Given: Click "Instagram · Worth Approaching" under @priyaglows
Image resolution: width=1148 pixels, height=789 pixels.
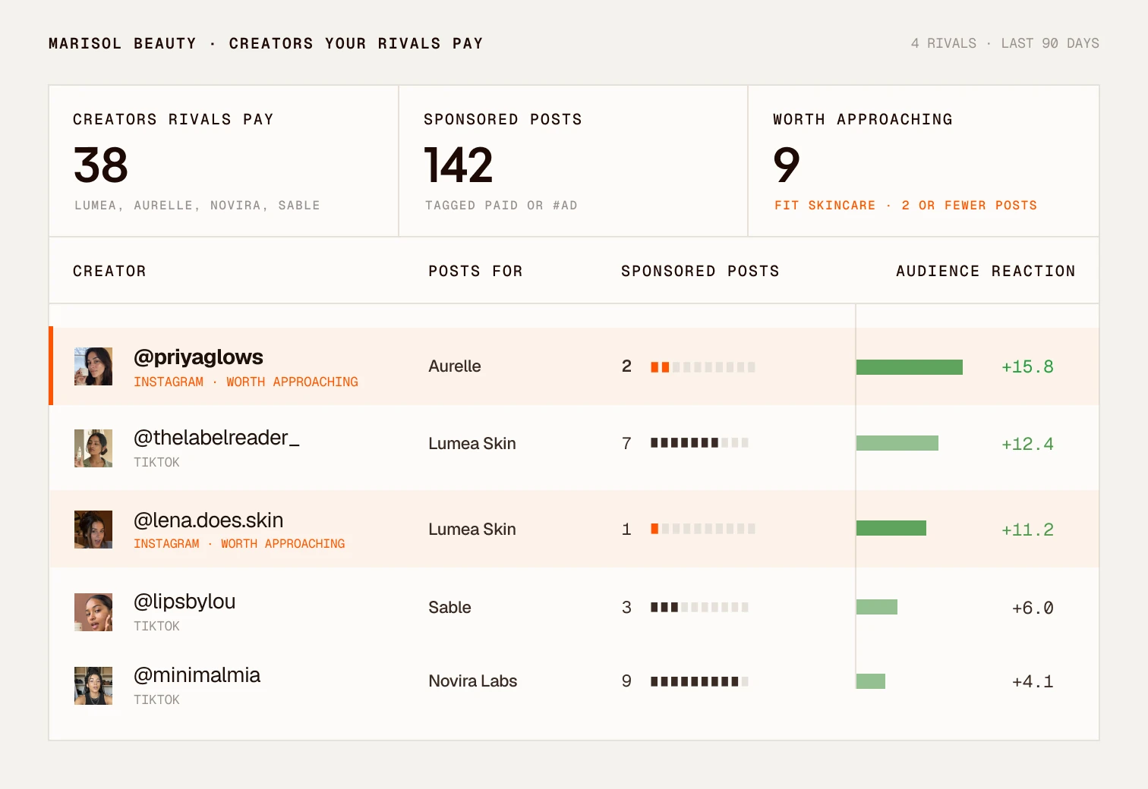Looking at the screenshot, I should click(x=246, y=382).
